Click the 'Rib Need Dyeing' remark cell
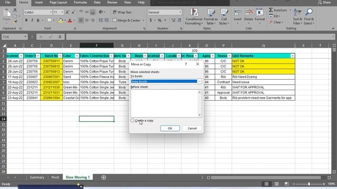 263,77
